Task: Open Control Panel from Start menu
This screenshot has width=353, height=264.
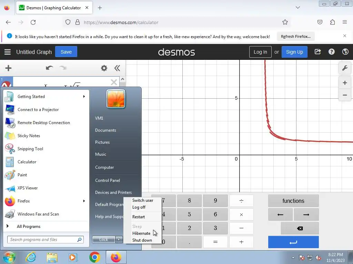Action: point(108,180)
